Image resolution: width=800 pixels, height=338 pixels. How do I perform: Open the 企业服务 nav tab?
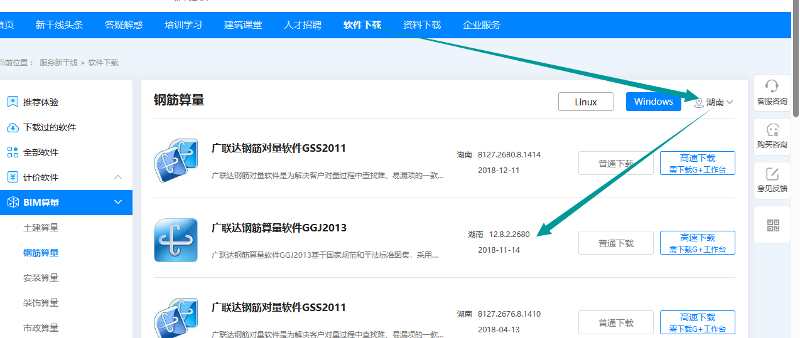point(482,25)
